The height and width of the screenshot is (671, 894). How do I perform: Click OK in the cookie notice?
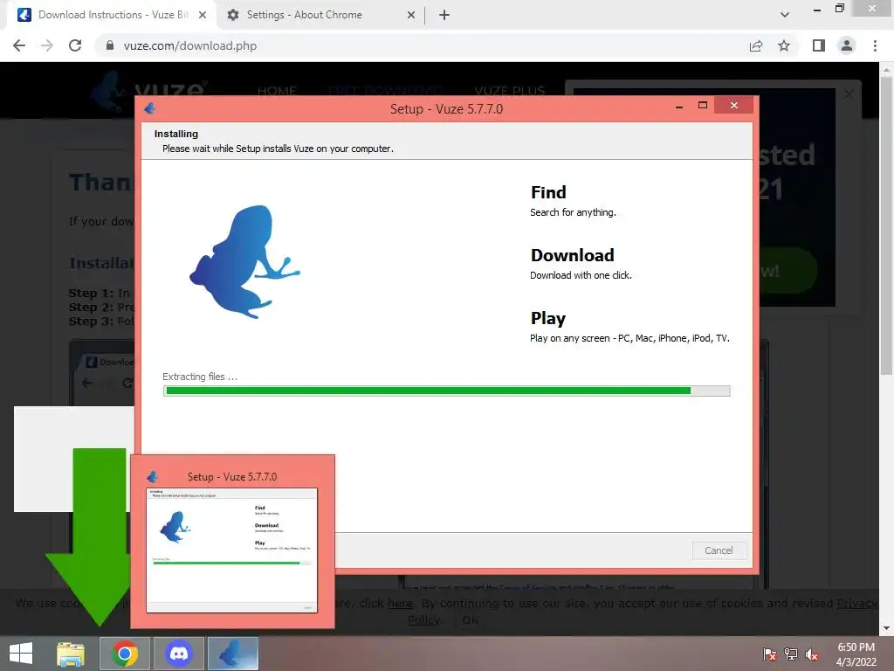point(471,619)
